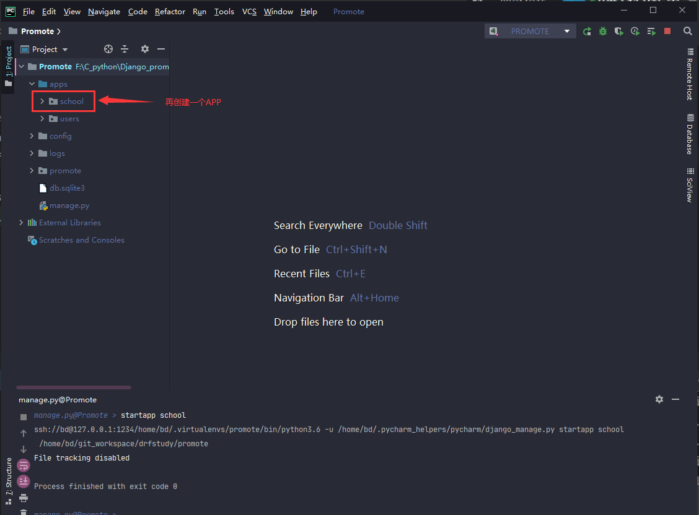
Task: Open the File menu
Action: 29,12
